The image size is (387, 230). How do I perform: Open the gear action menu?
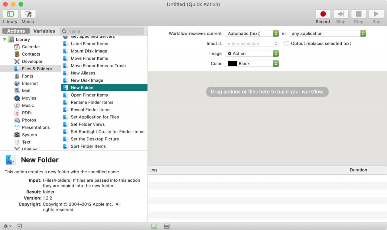coord(8,226)
